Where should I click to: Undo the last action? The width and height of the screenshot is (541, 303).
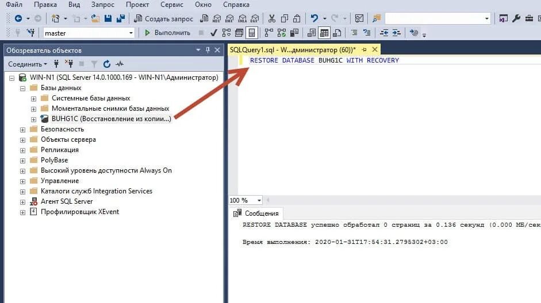click(x=314, y=18)
